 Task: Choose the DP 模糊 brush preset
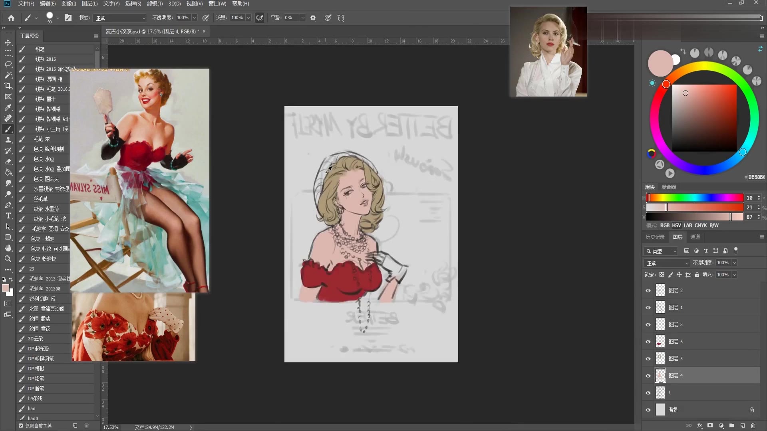click(x=56, y=369)
